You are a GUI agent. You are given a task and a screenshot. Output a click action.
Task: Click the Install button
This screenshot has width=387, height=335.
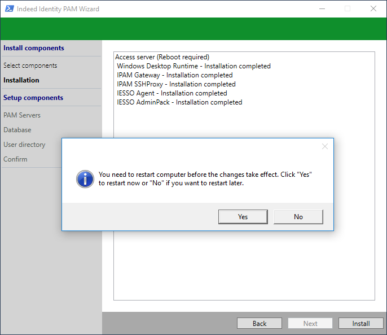[360, 324]
